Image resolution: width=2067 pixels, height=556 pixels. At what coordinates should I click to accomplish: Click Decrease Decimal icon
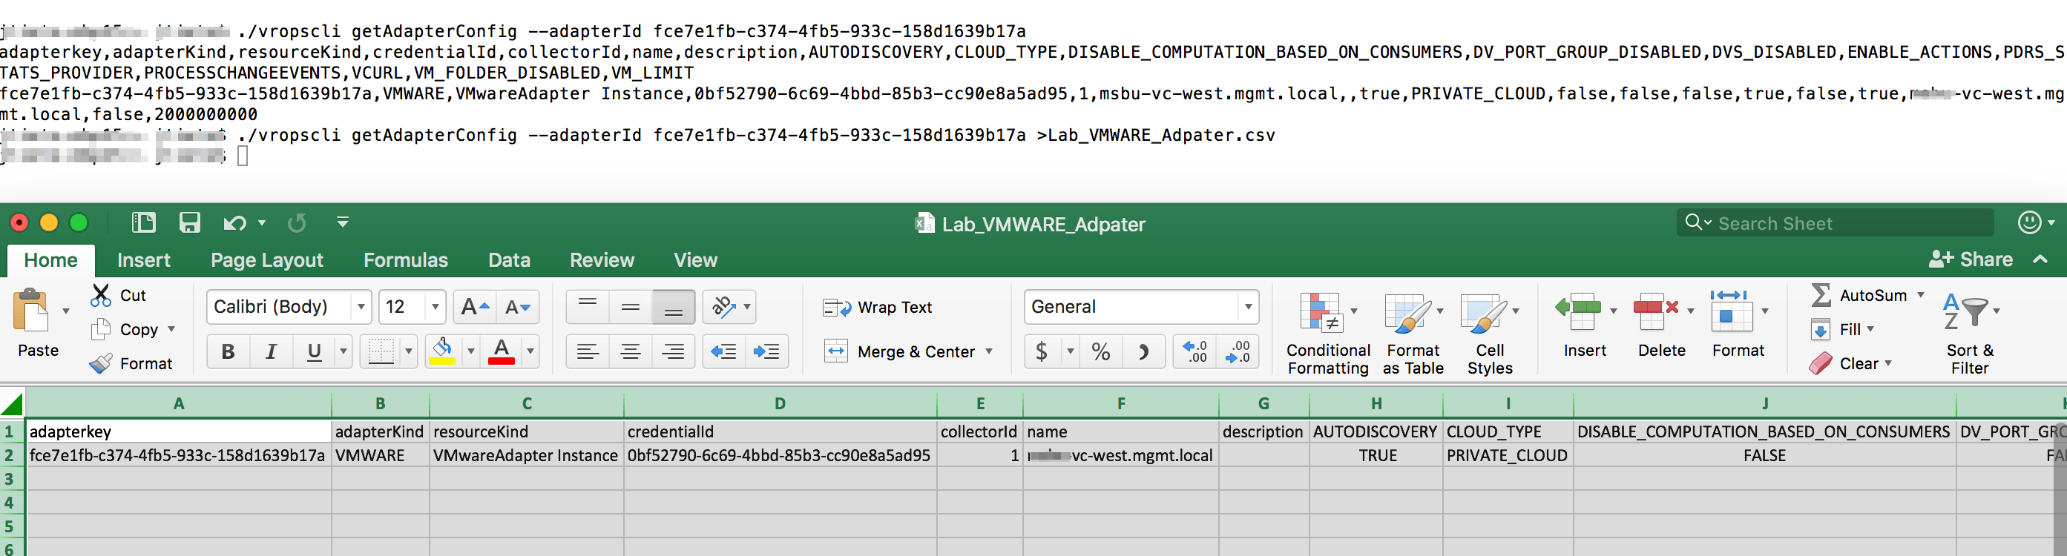(x=1238, y=351)
